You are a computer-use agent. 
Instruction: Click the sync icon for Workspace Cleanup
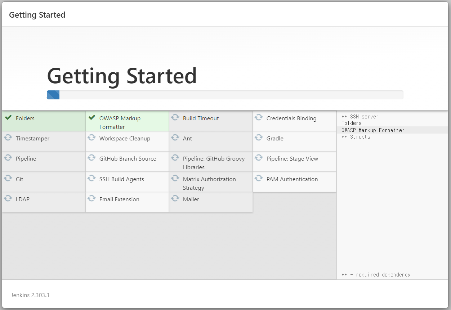[91, 138]
